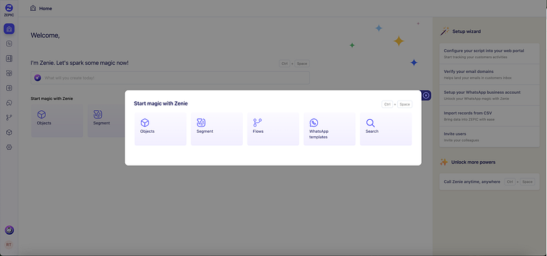Click the Space key badge in the dialog header
This screenshot has width=547, height=256.
click(x=405, y=104)
